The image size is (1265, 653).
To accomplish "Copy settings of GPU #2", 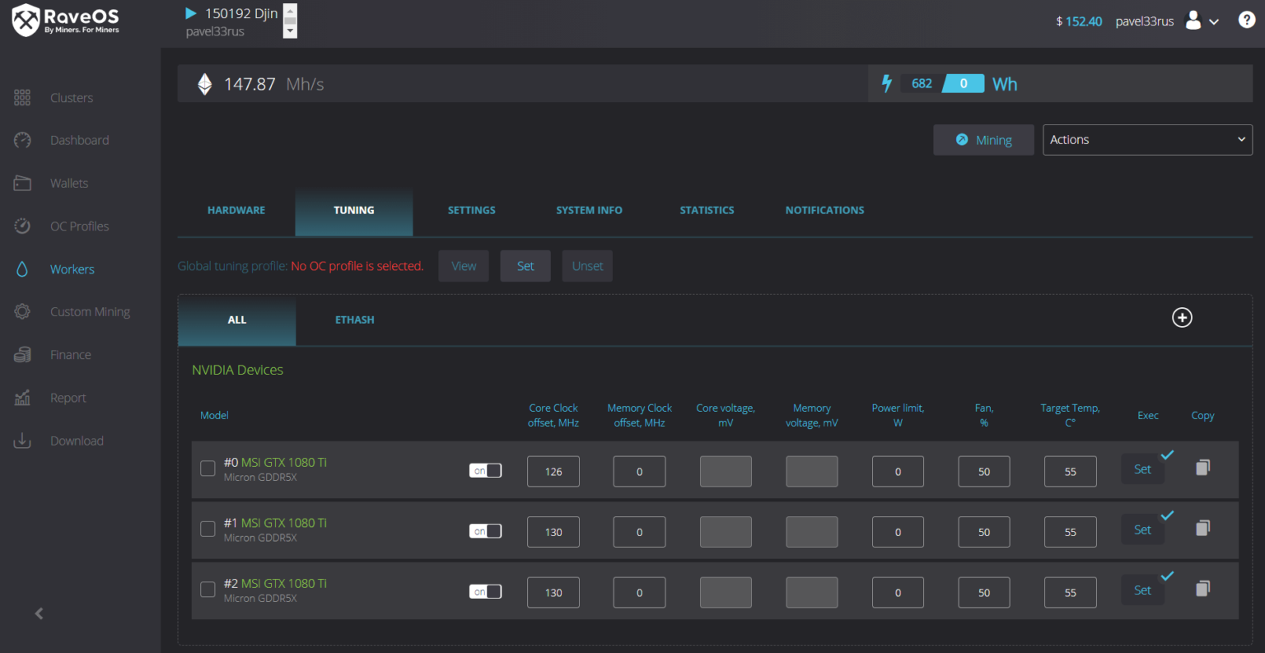I will (x=1202, y=589).
